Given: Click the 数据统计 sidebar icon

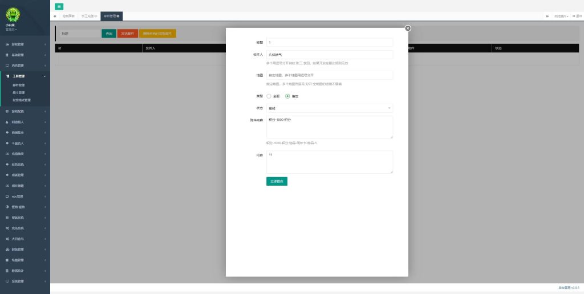Looking at the screenshot, I should (x=7, y=271).
